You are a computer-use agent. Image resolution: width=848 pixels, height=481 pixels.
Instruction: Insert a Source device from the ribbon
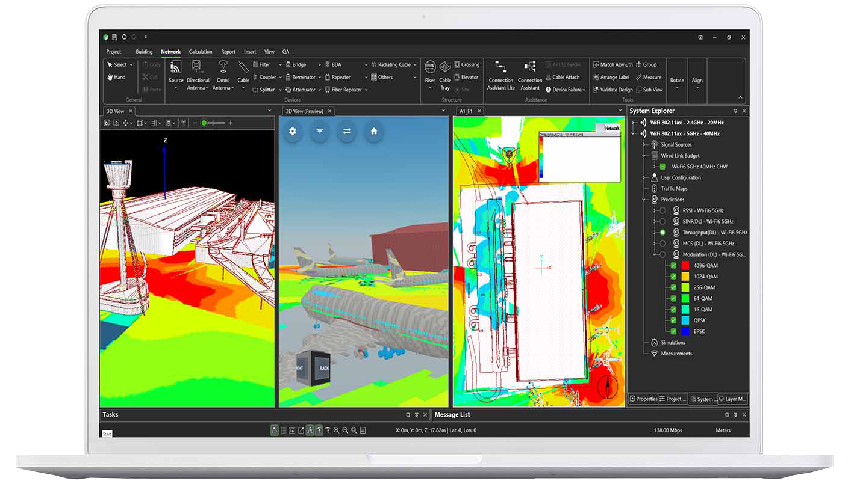pyautogui.click(x=176, y=74)
